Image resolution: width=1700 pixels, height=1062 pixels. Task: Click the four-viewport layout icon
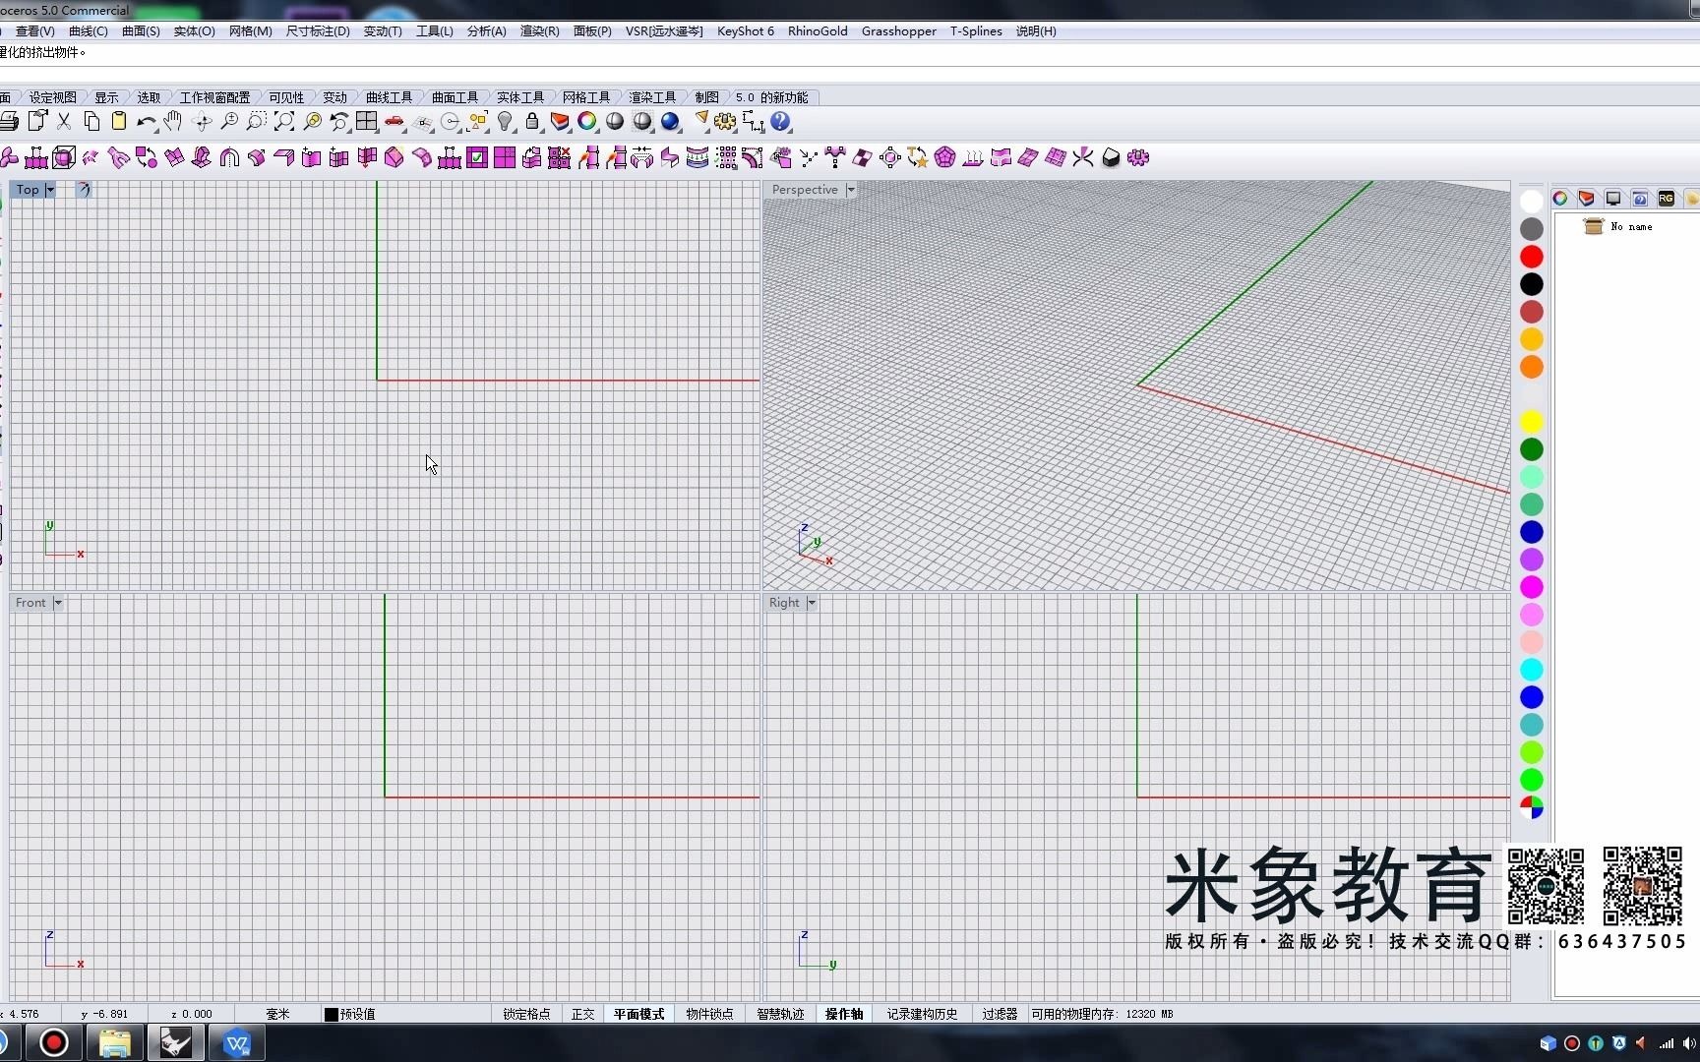coord(367,122)
